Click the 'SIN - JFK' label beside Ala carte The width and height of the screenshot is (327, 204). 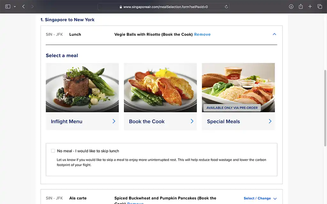[x=54, y=198]
